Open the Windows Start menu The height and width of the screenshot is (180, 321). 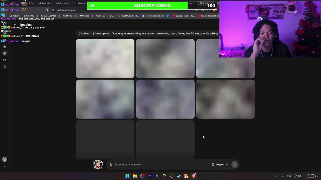click(127, 176)
